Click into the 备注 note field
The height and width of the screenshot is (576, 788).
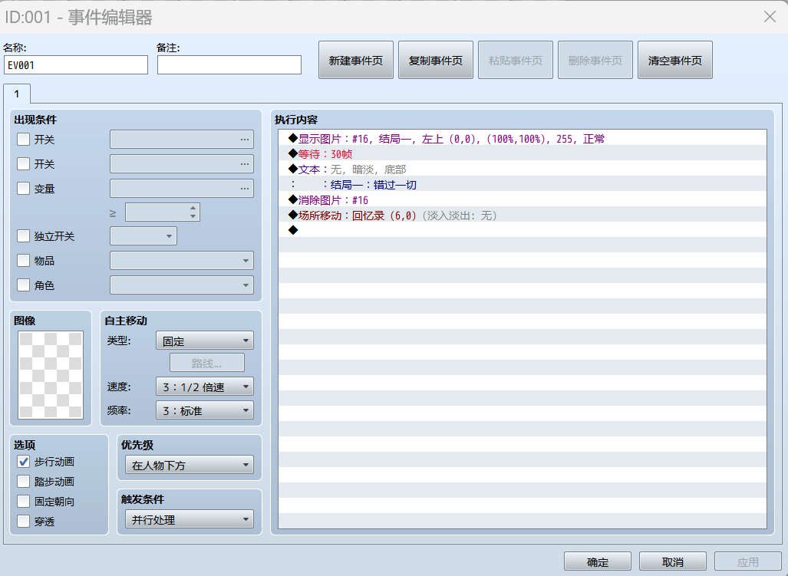click(x=229, y=65)
